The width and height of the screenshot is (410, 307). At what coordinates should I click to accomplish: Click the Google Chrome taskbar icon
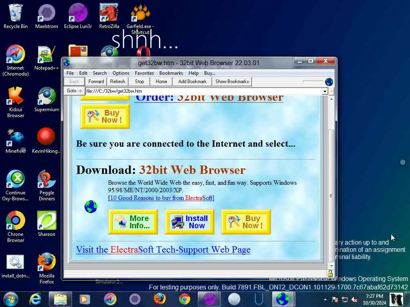pos(185,299)
